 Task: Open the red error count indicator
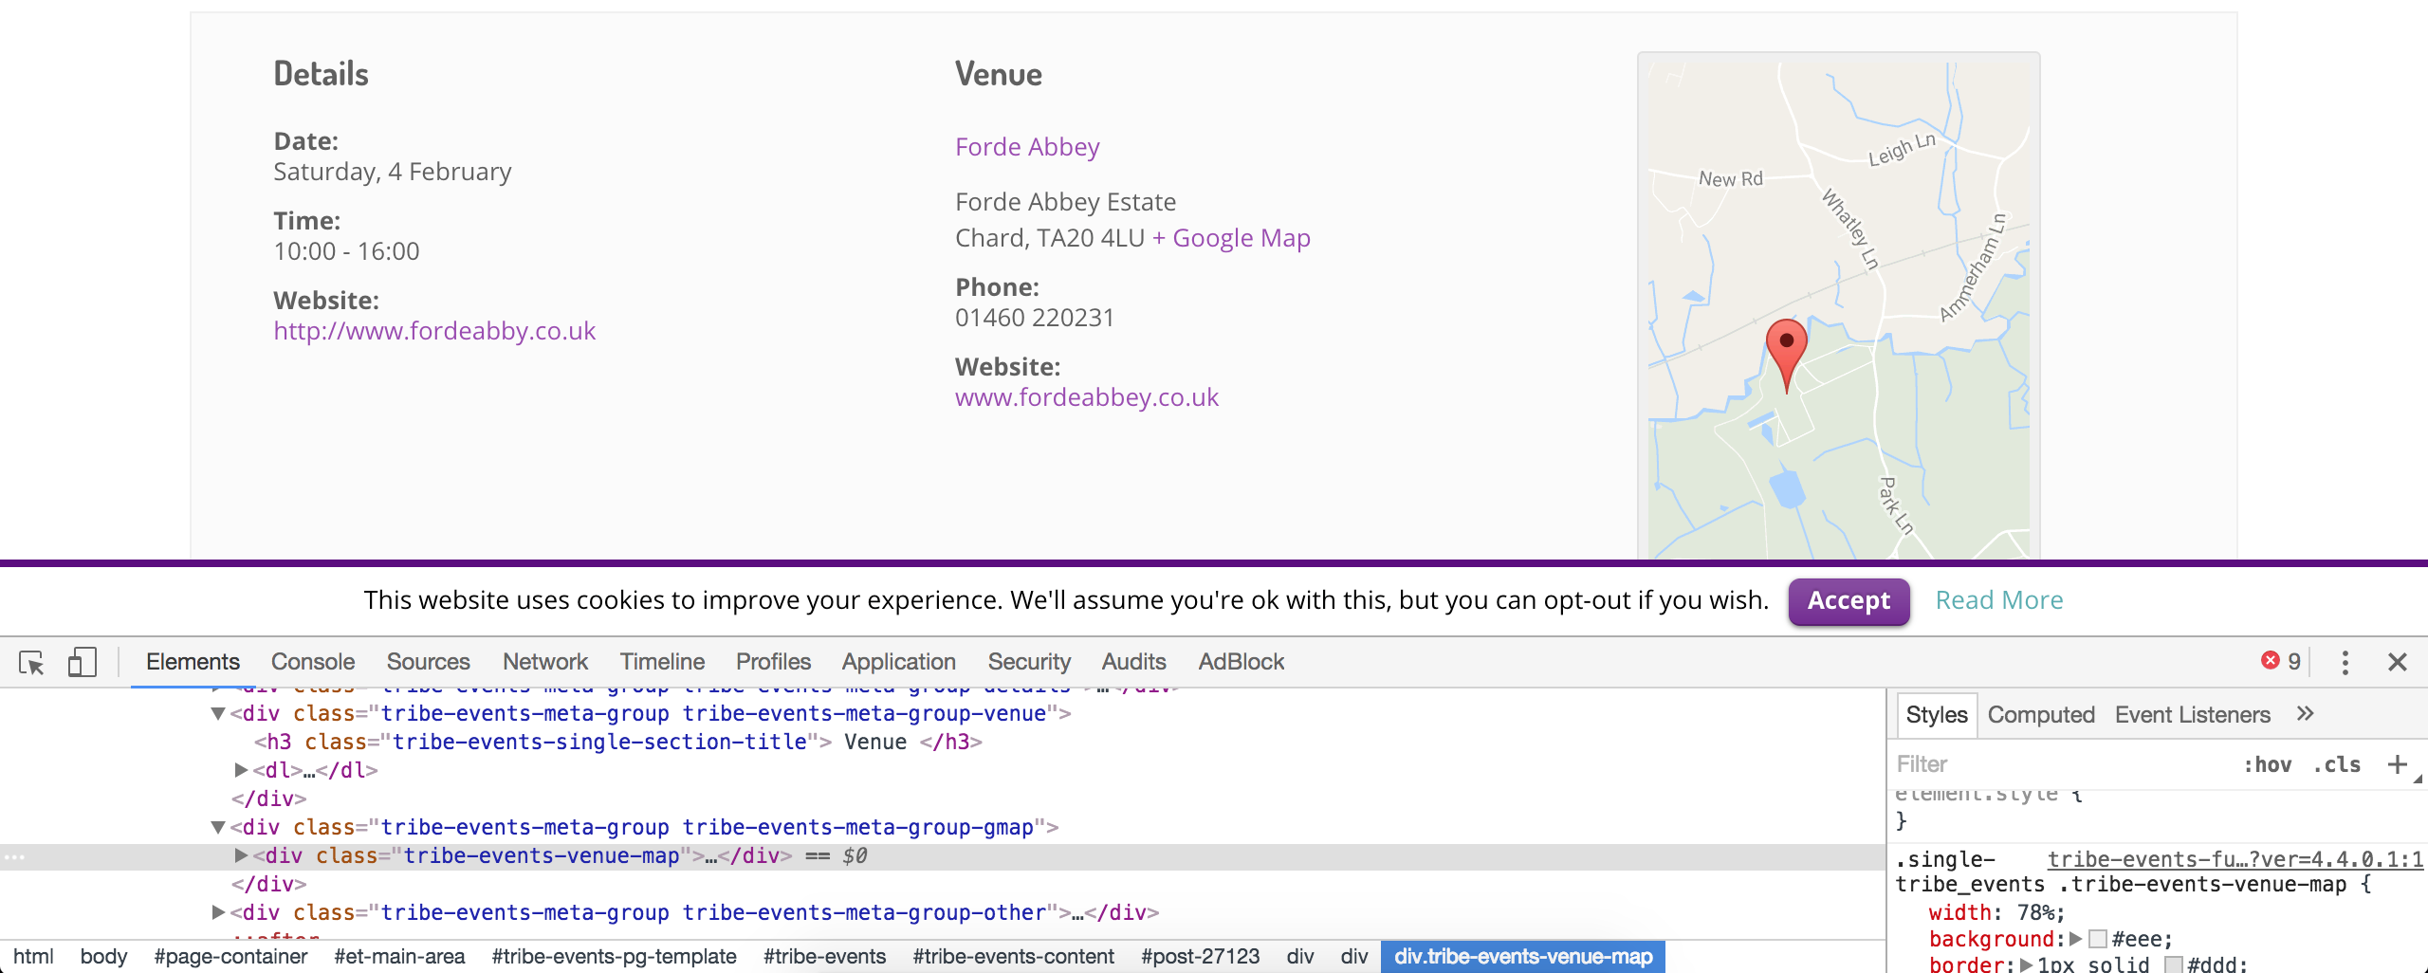[x=2280, y=661]
